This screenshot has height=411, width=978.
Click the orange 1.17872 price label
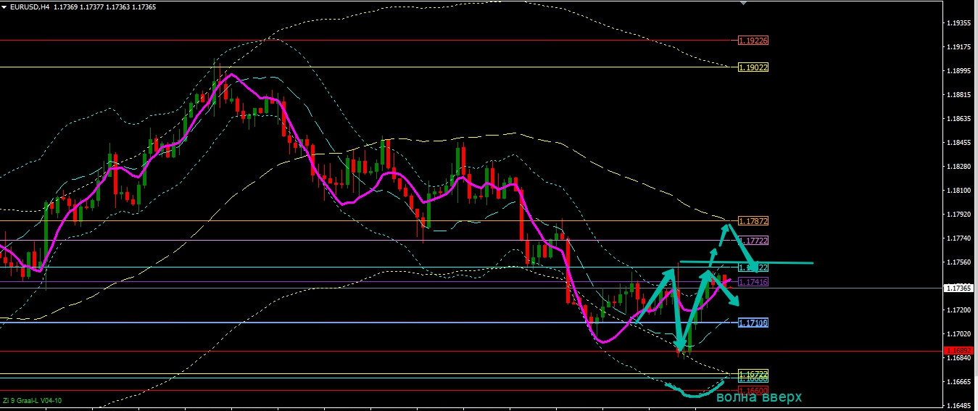753,220
